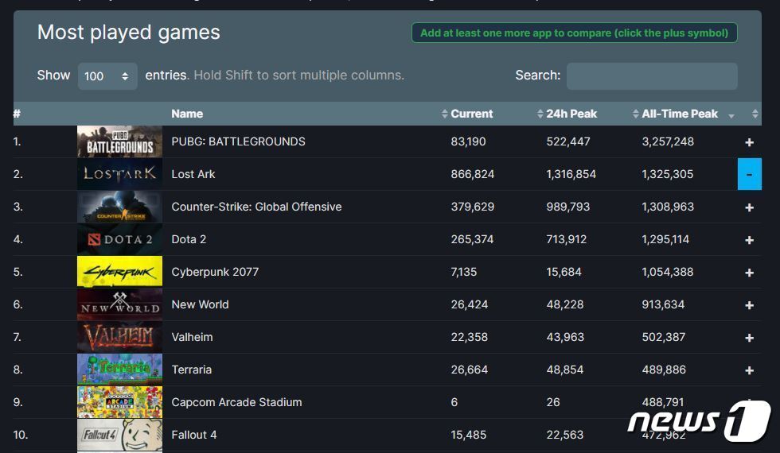This screenshot has height=453, width=780.
Task: Open Fallout 4 Vault Boy thumbnail
Action: [119, 435]
